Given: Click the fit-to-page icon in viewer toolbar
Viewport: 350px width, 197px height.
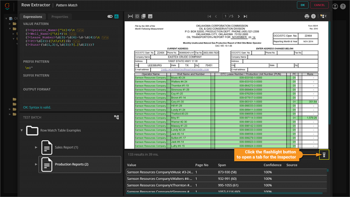Looking at the screenshot, I should tap(137, 16).
